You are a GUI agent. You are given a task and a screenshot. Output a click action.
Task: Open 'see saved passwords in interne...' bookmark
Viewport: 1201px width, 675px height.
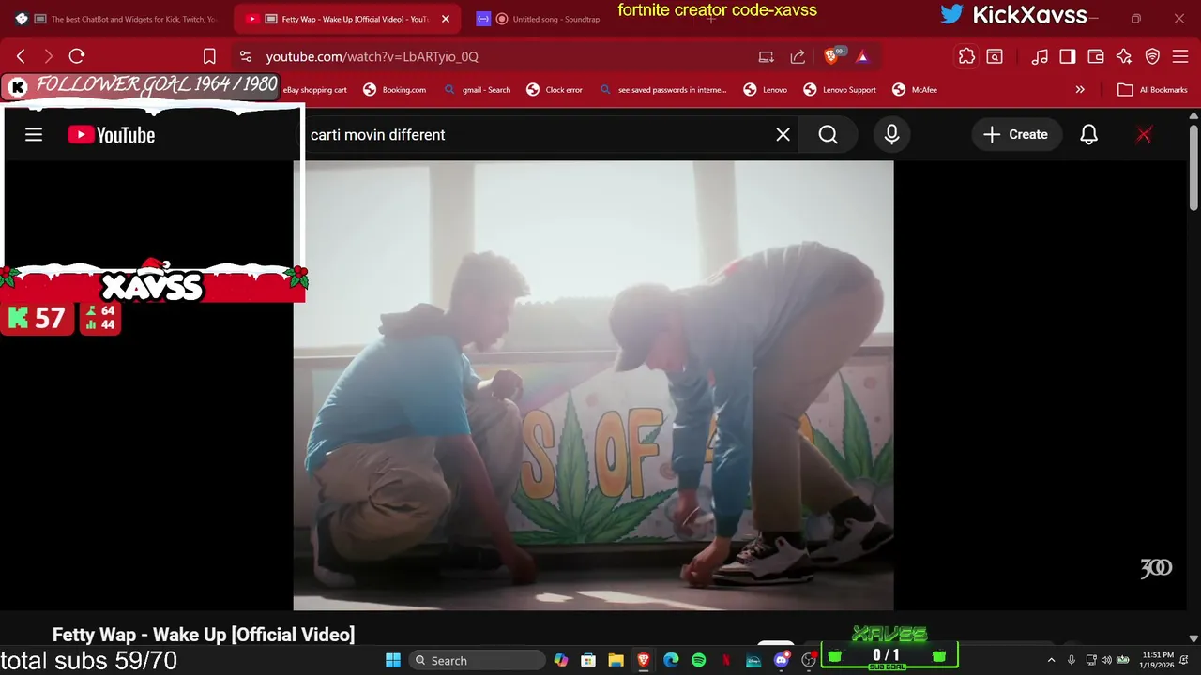662,90
